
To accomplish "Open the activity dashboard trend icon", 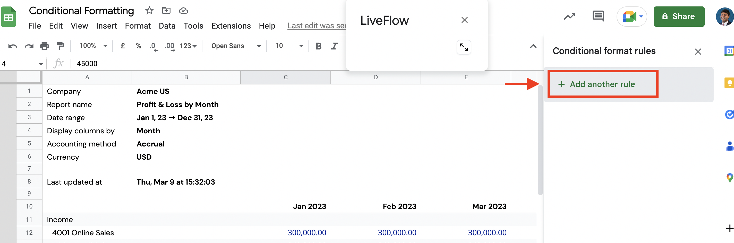I will click(569, 16).
